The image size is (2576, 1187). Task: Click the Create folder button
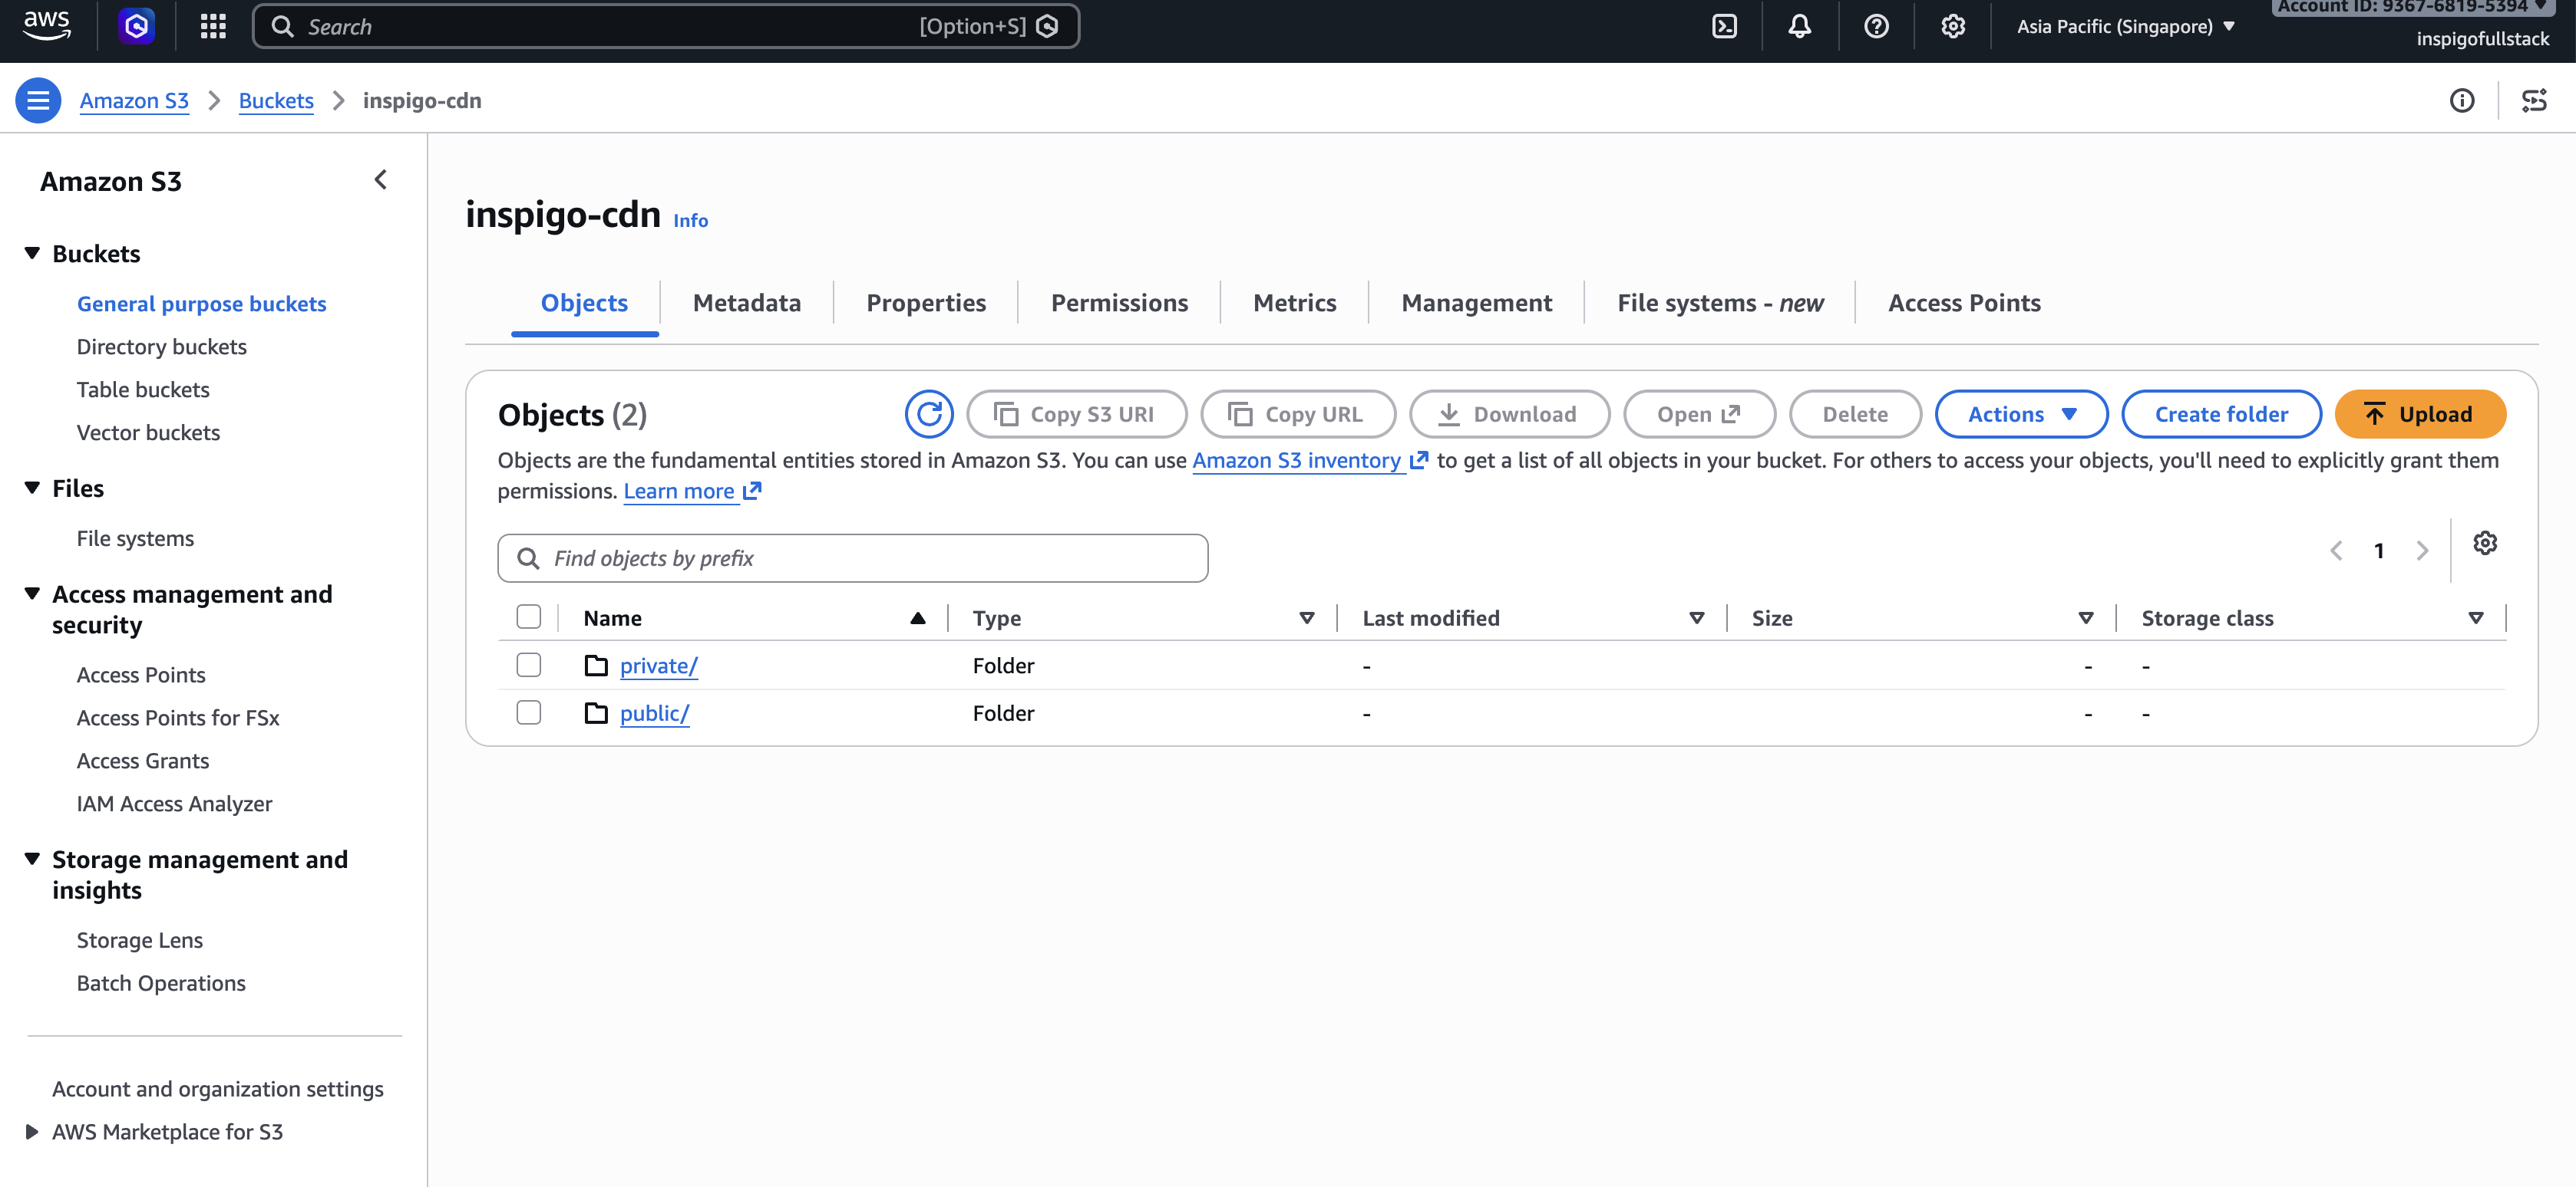2221,413
